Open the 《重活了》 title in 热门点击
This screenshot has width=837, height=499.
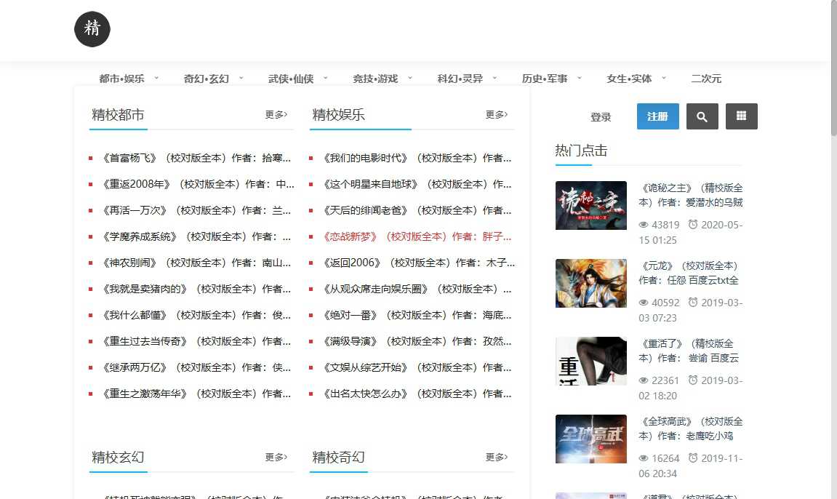689,351
